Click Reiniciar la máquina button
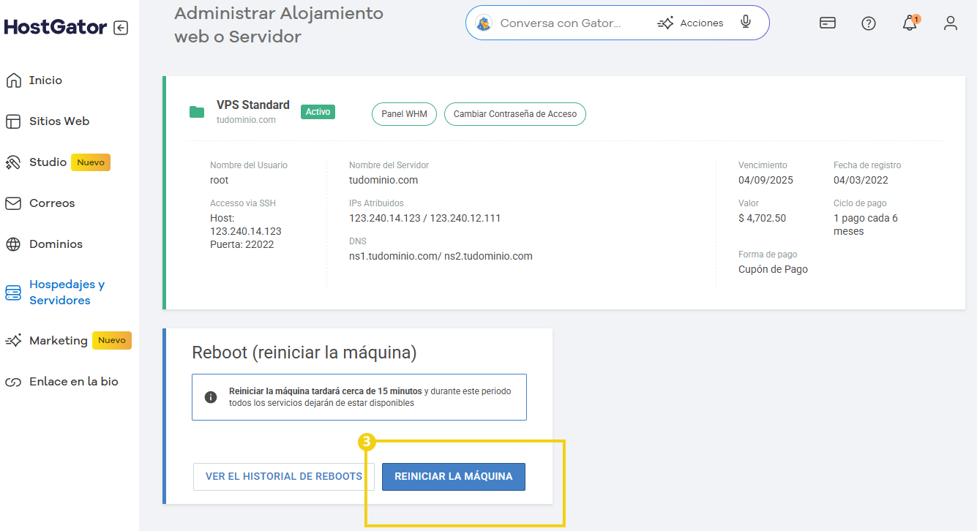 coord(454,476)
